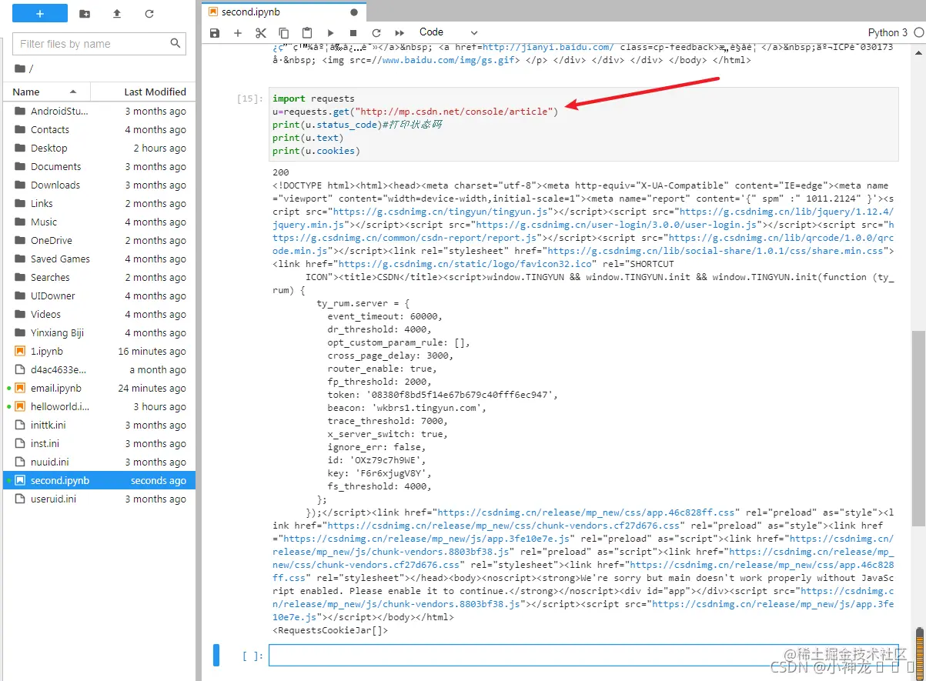This screenshot has width=926, height=681.
Task: Sort files by the Name column
Action: pyautogui.click(x=45, y=92)
